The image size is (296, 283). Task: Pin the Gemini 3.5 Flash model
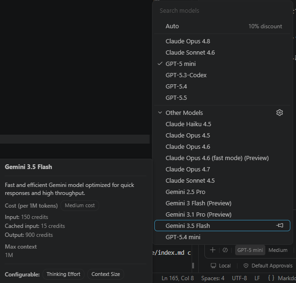click(279, 226)
